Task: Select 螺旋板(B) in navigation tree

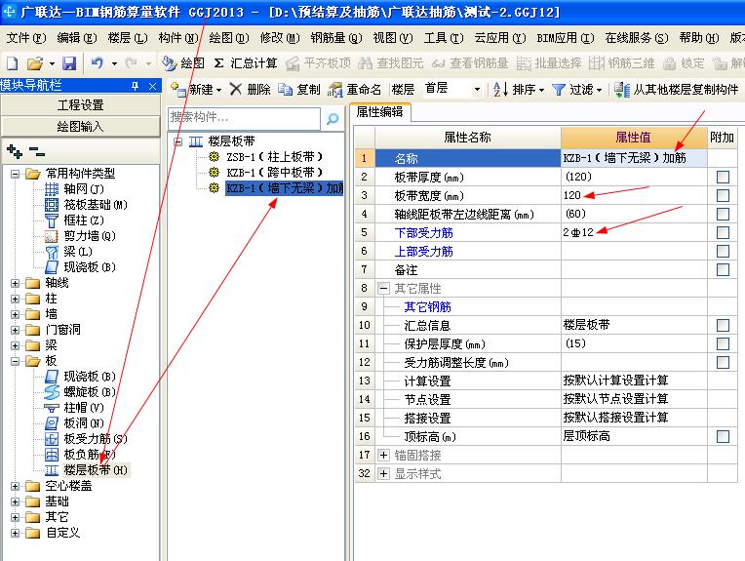Action: click(90, 392)
